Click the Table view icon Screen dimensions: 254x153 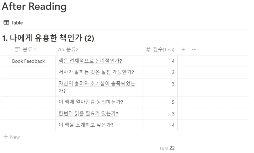pyautogui.click(x=6, y=23)
